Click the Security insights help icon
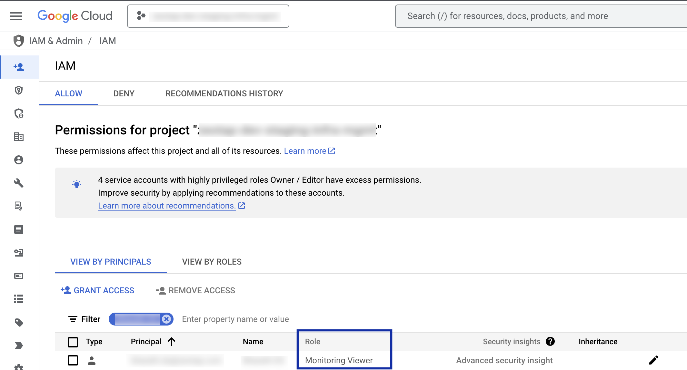Viewport: 687px width, 370px height. (x=550, y=342)
